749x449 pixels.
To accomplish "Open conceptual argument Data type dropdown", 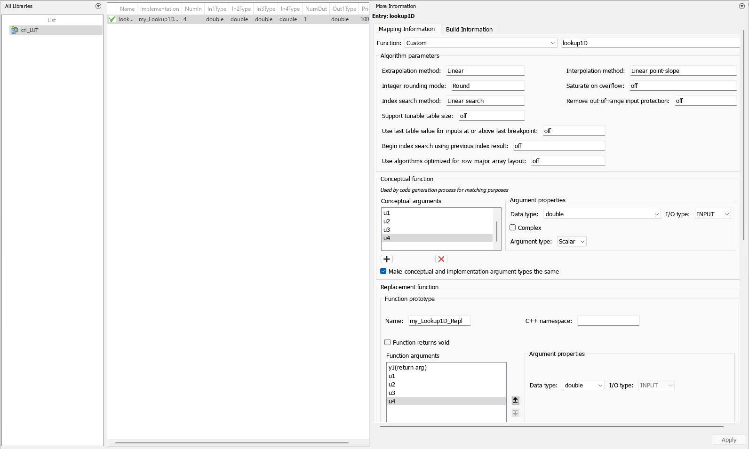I will (602, 214).
